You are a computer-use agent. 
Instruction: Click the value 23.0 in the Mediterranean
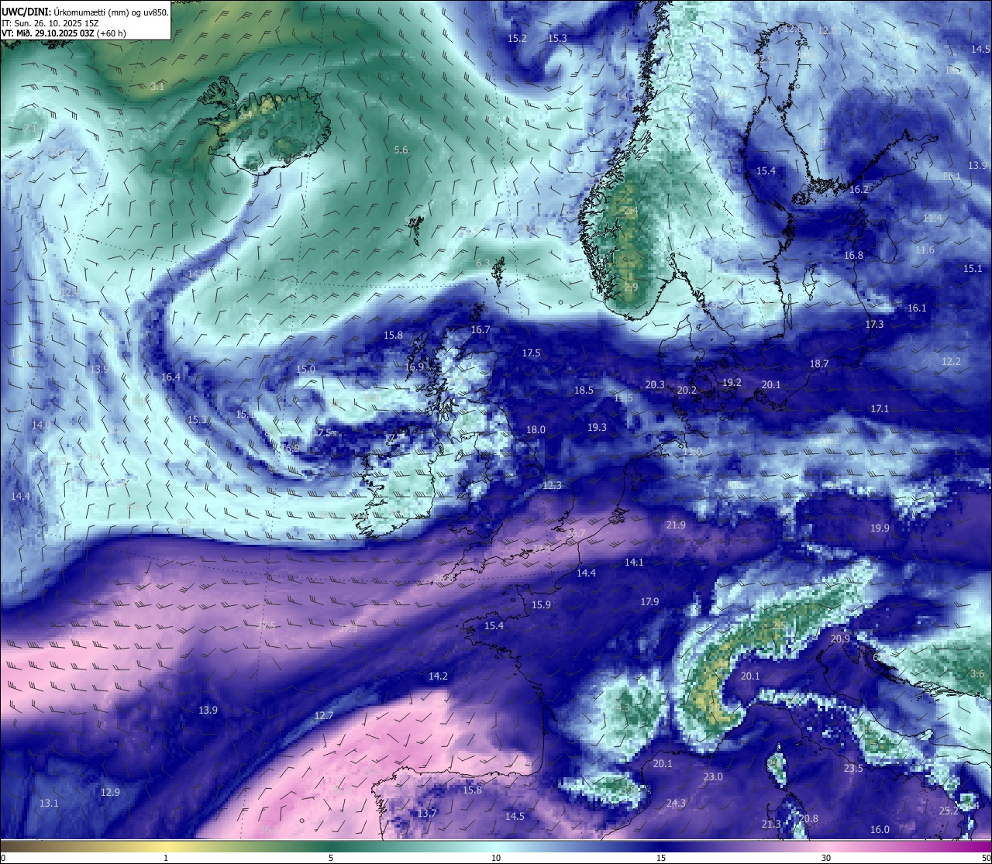713,777
